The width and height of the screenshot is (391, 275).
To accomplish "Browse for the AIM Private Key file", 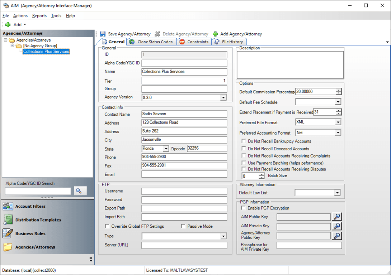I will pyautogui.click(x=337, y=226).
